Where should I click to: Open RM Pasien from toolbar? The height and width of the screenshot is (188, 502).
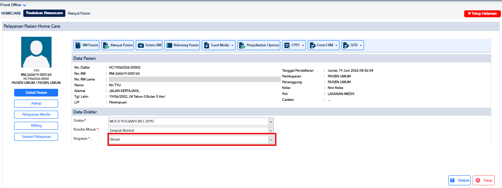tap(86, 45)
